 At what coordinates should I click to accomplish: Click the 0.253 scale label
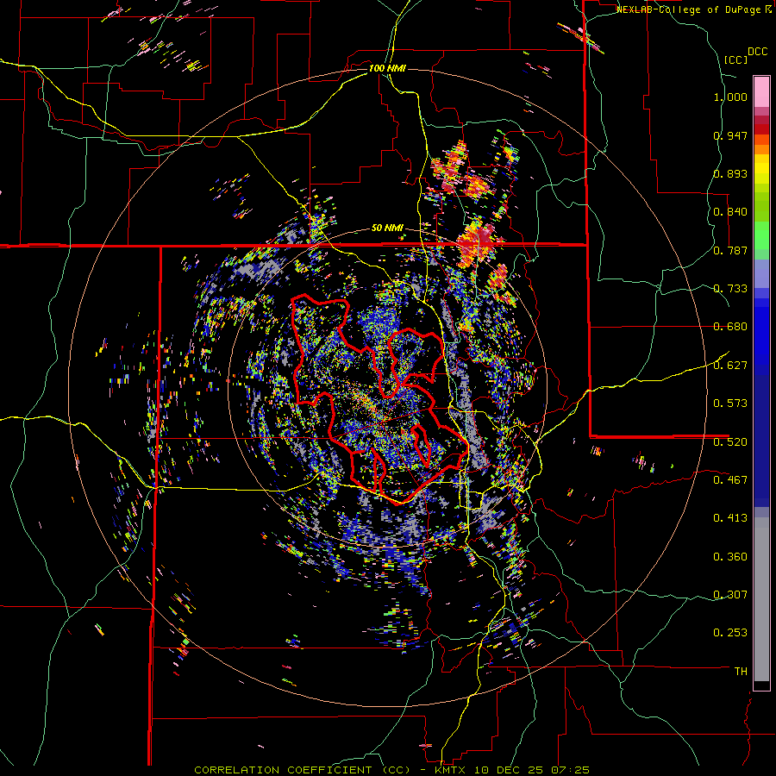pos(730,633)
